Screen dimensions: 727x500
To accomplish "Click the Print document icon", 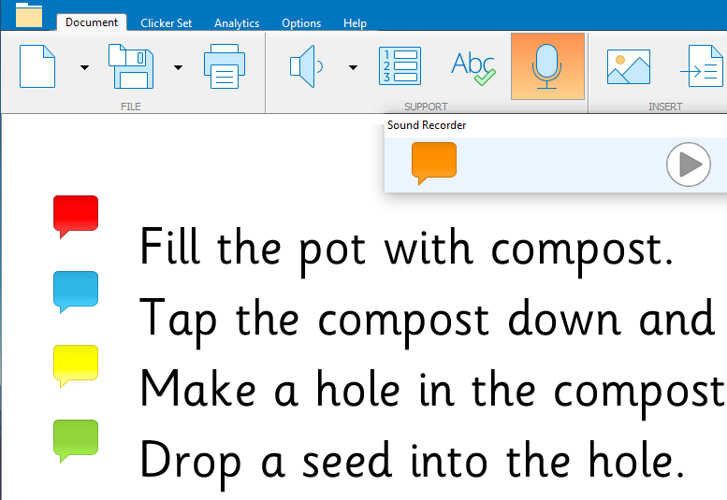I will 225,66.
